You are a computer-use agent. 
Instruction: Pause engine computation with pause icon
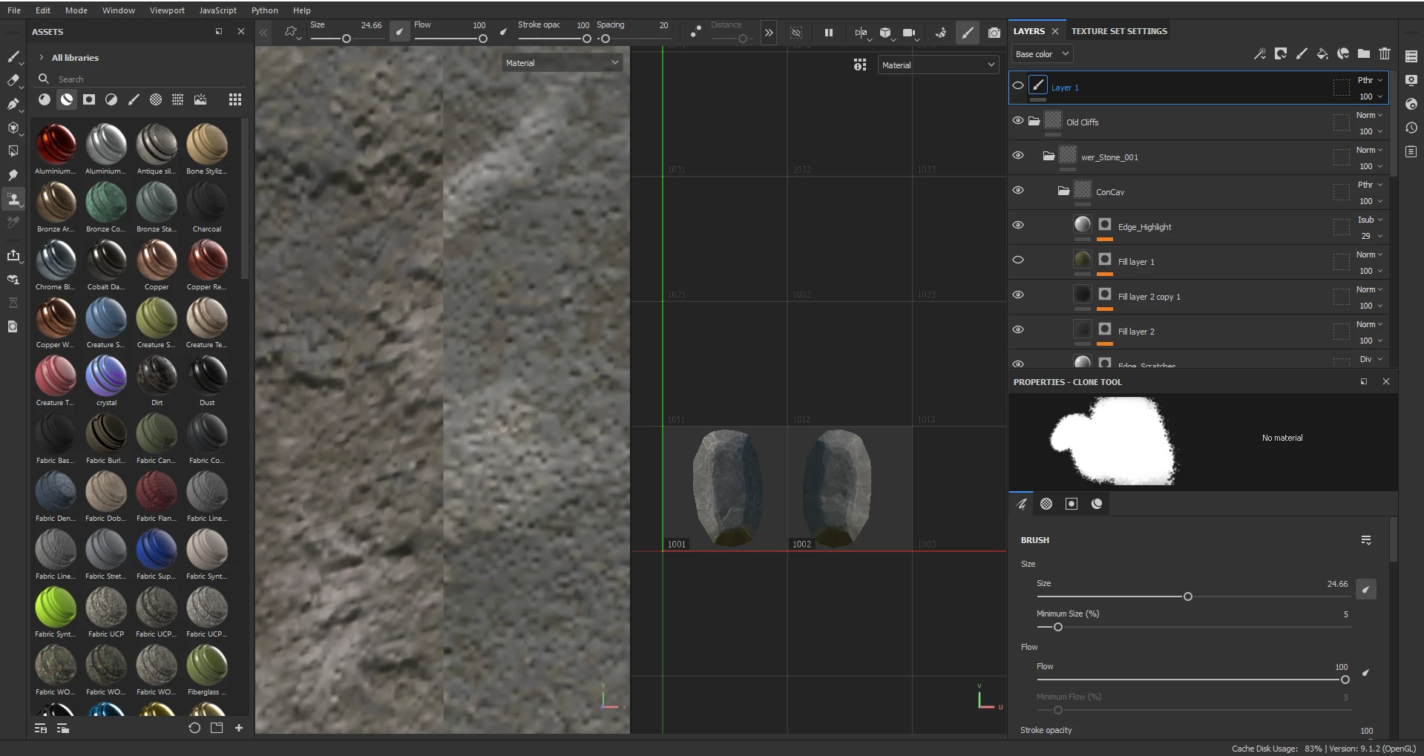pyautogui.click(x=829, y=33)
